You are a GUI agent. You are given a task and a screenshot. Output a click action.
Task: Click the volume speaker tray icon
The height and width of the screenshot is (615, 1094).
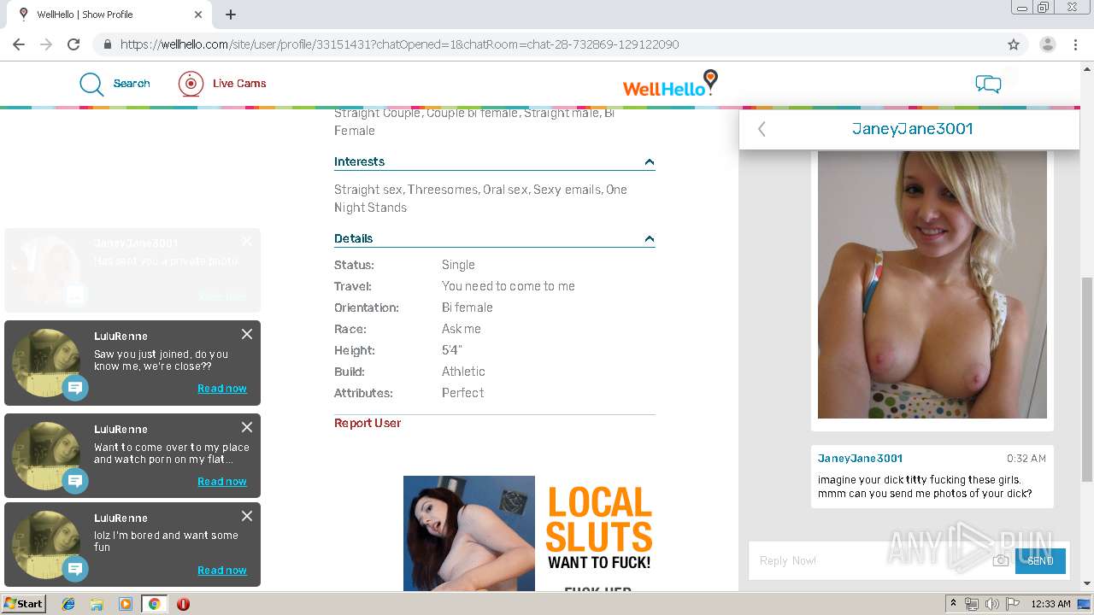992,604
